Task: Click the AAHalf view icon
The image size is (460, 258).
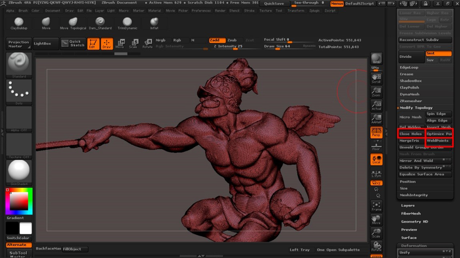Action: pyautogui.click(x=376, y=119)
